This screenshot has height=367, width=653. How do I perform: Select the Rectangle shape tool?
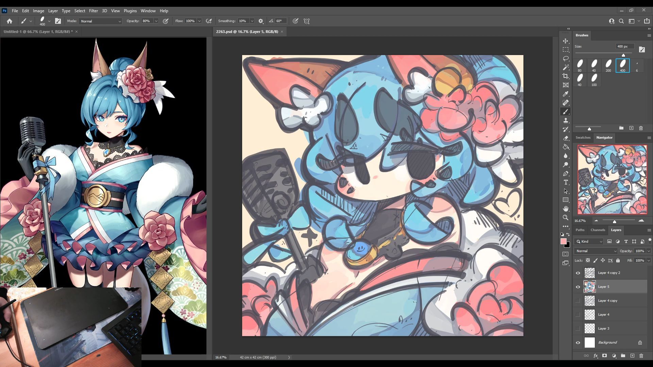[566, 200]
